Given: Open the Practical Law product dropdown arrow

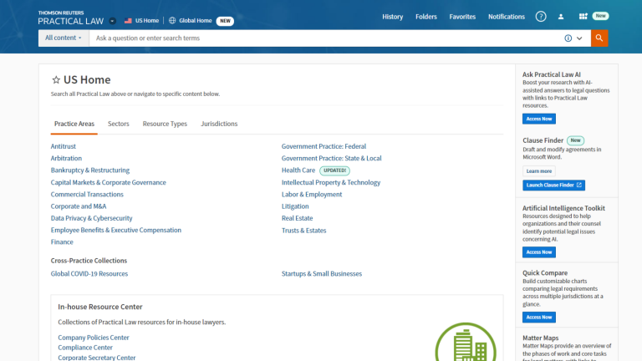Looking at the screenshot, I should [x=113, y=20].
